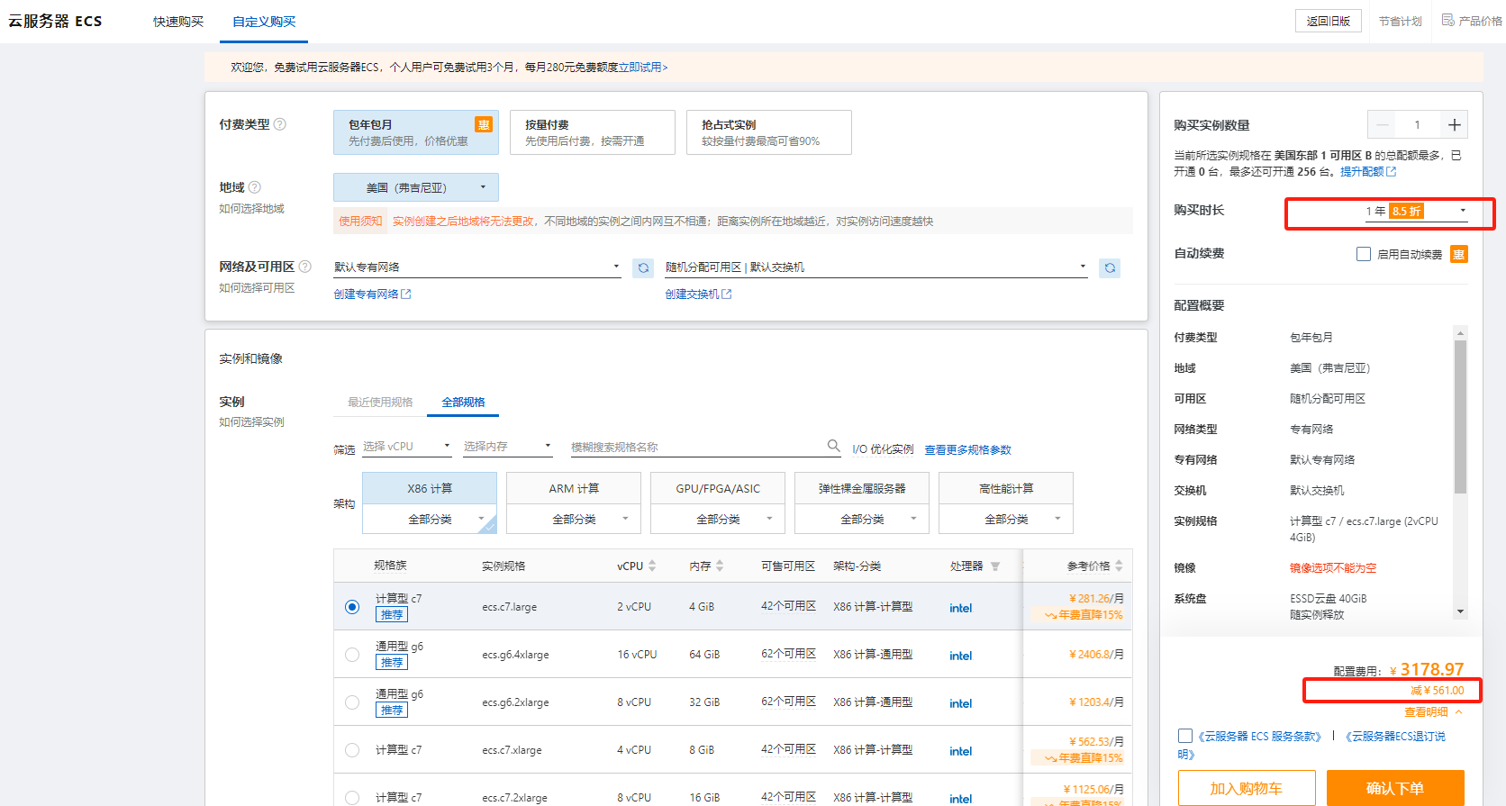Open the 查看更多规格参数 link
This screenshot has width=1506, height=806.
point(967,449)
